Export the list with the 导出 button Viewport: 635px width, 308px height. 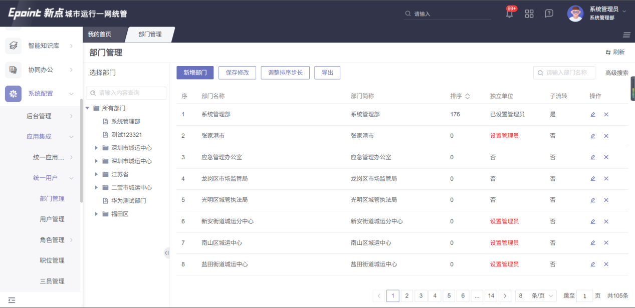[x=327, y=73]
